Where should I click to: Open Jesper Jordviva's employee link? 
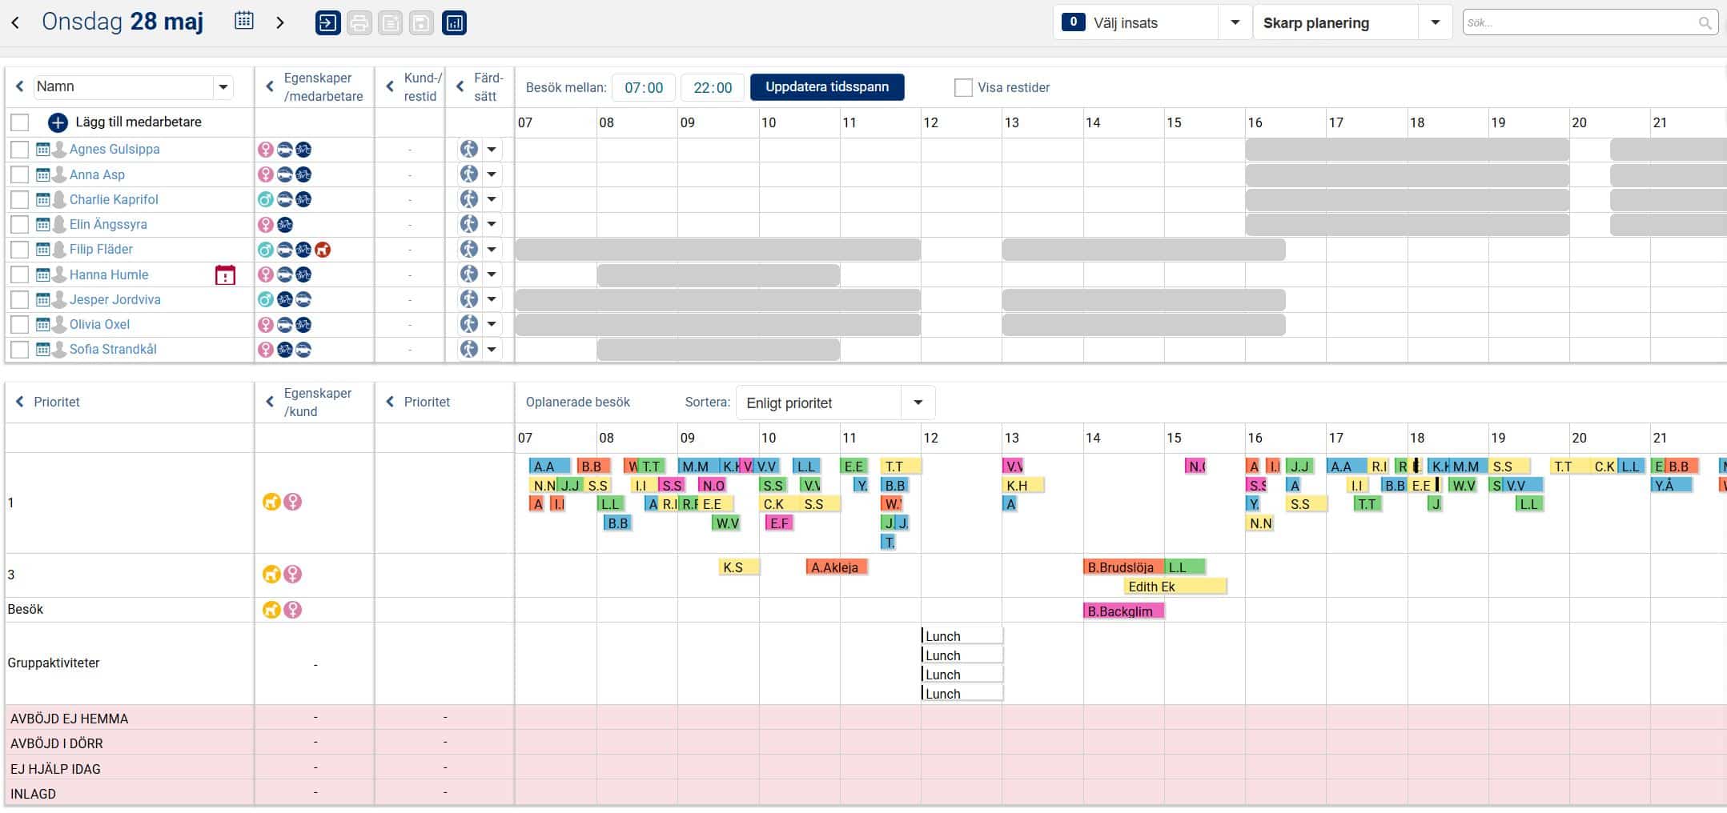(114, 300)
